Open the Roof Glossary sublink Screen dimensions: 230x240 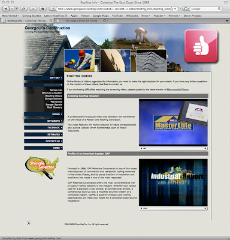coord(55,107)
